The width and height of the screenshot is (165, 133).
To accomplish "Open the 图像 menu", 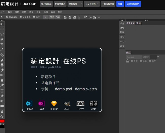I will (x=17, y=12).
